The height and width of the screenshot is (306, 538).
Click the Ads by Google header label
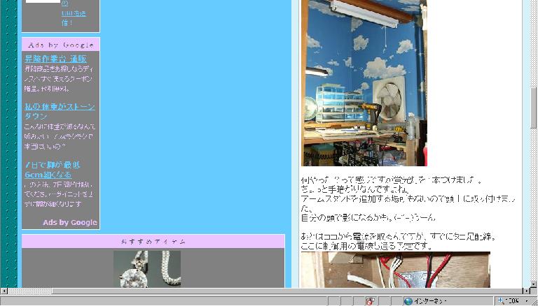point(61,45)
